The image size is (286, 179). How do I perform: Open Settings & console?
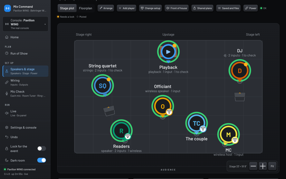point(25,128)
